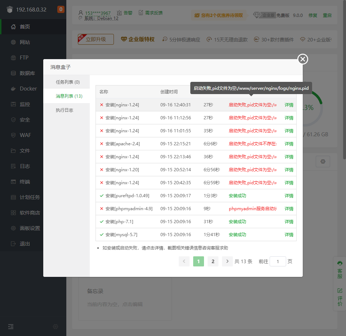Open 详情 for pureftpd-1.0.49 install
The width and height of the screenshot is (346, 336).
pyautogui.click(x=289, y=196)
